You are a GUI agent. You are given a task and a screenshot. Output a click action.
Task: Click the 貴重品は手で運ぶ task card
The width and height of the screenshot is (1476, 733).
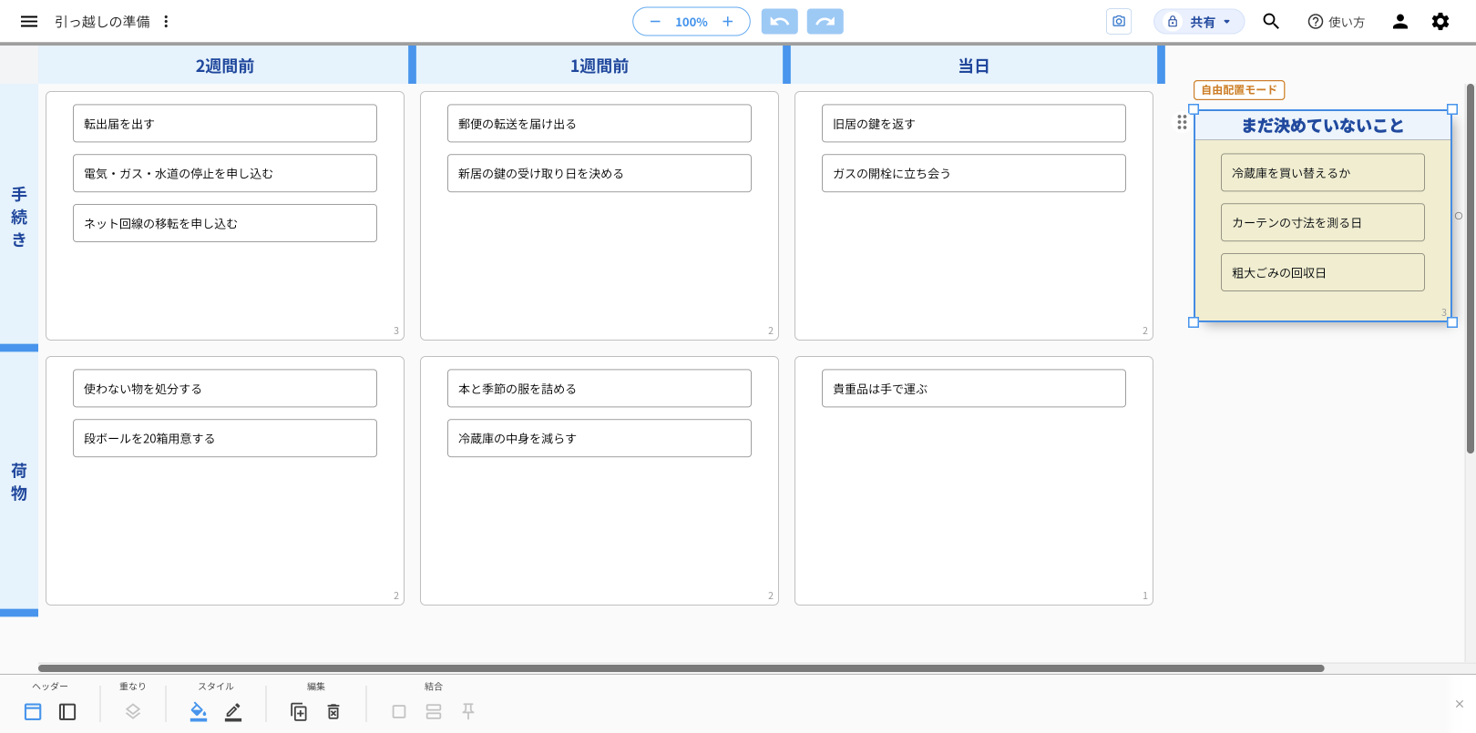click(974, 388)
